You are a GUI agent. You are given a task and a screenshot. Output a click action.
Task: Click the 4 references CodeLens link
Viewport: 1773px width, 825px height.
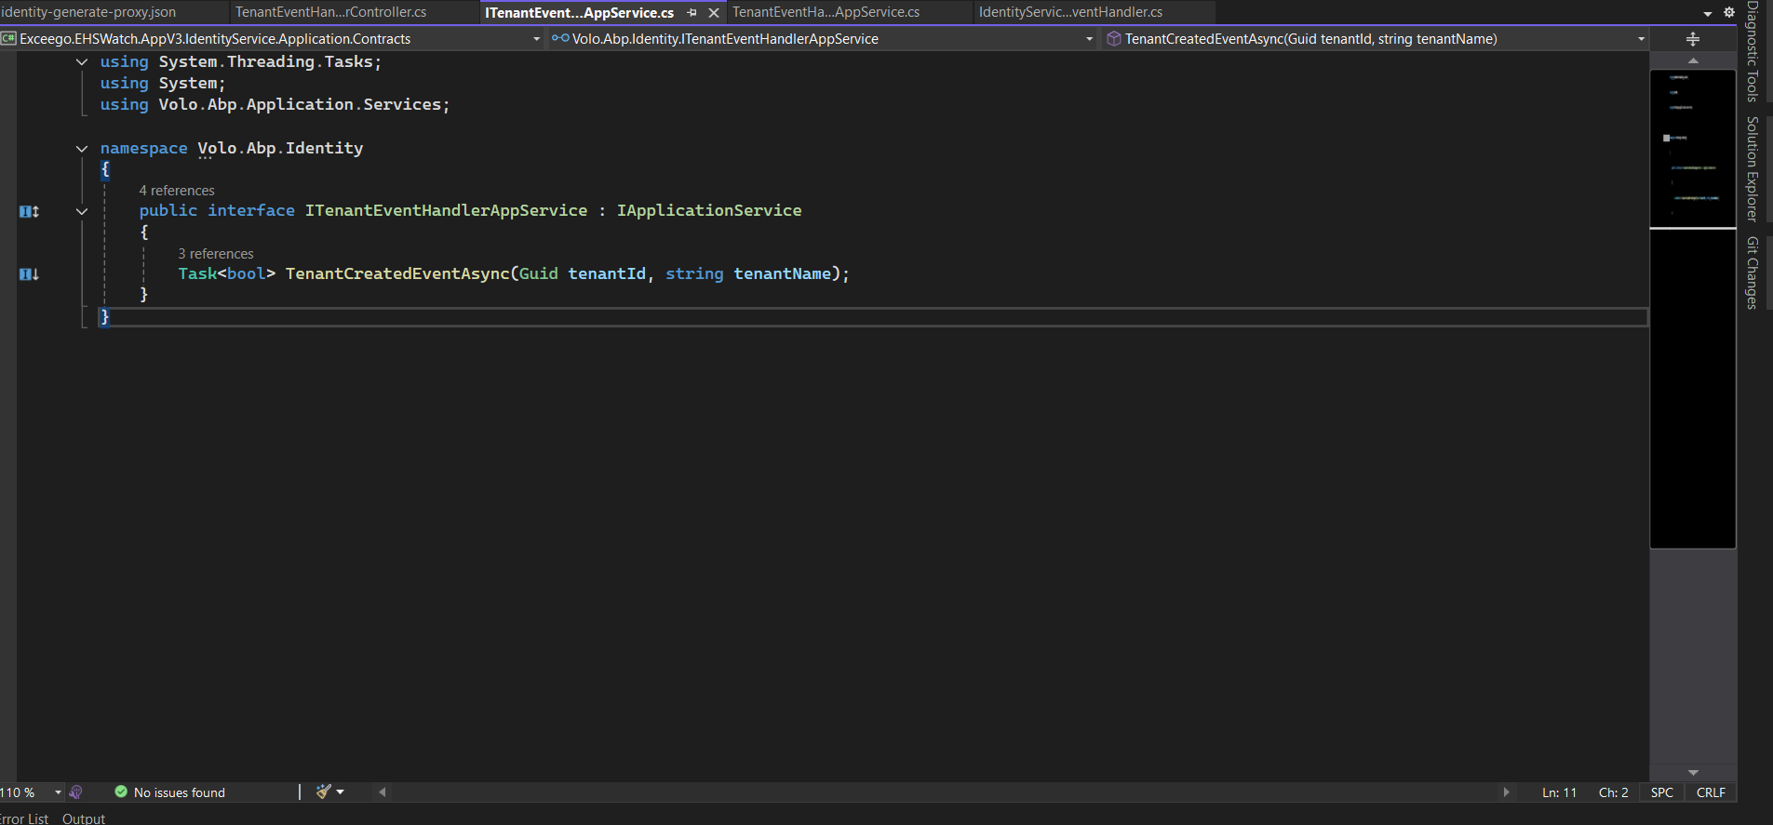tap(177, 191)
